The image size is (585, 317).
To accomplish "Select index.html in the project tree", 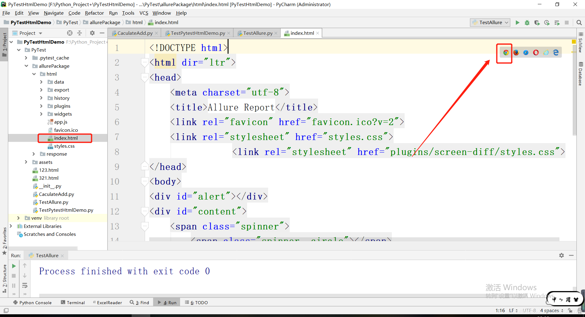I will 65,138.
